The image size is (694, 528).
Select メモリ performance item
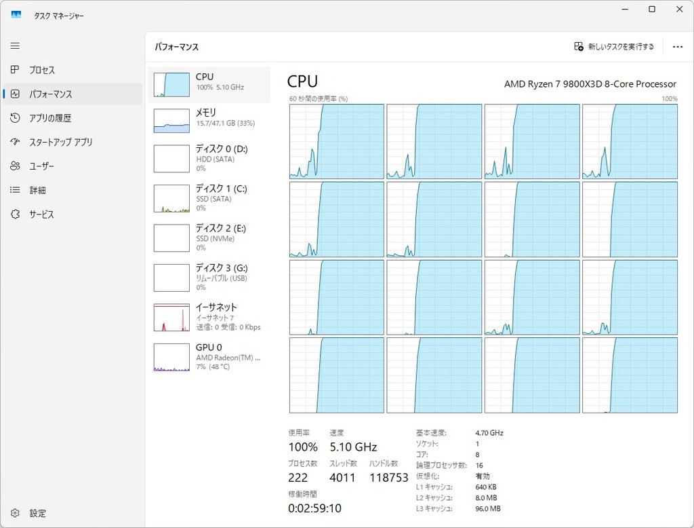click(x=209, y=119)
